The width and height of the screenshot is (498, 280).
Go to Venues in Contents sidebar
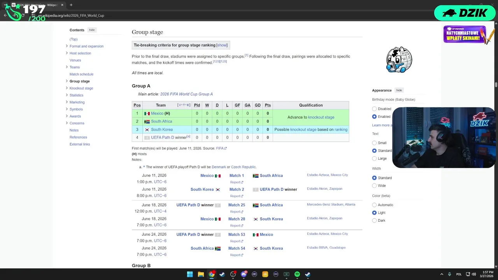pos(75,60)
